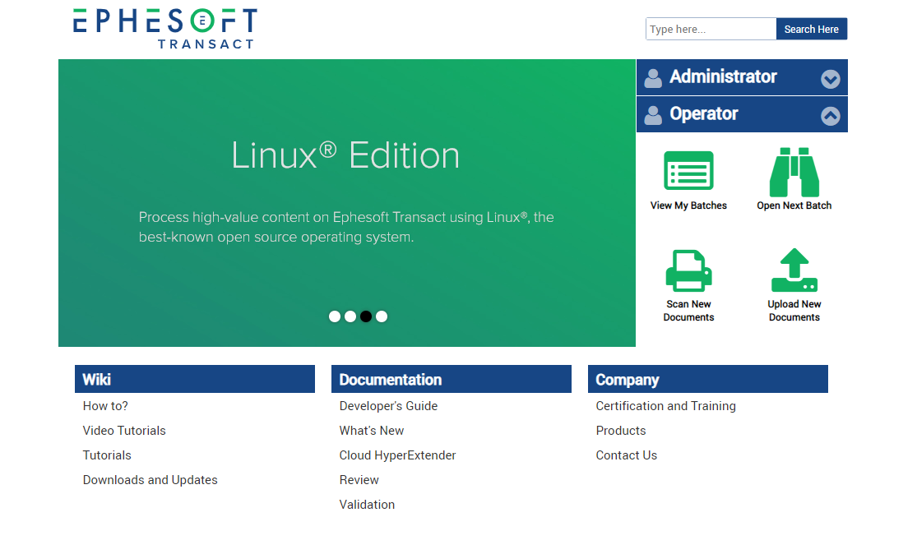Focus the Type here search field

coord(711,29)
